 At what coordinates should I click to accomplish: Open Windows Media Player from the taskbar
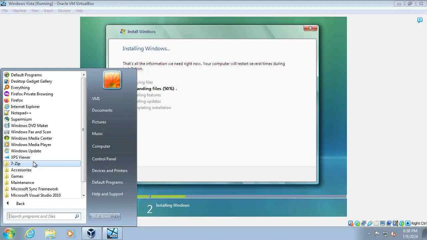point(70,233)
